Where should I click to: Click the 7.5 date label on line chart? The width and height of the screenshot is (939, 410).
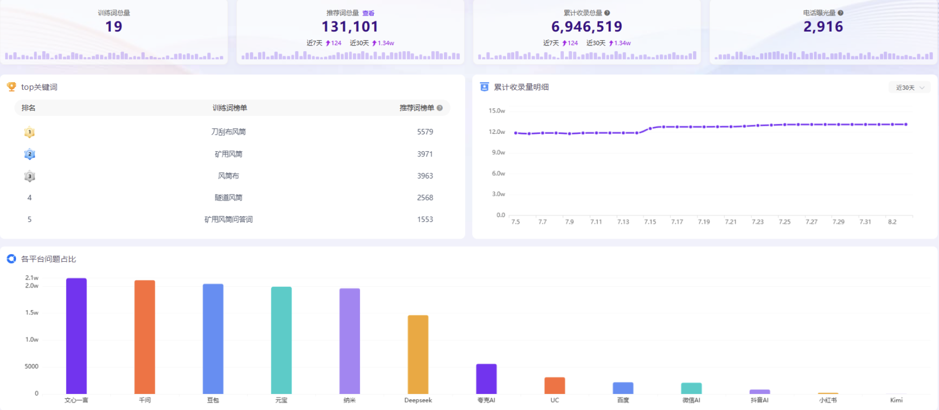pyautogui.click(x=515, y=222)
